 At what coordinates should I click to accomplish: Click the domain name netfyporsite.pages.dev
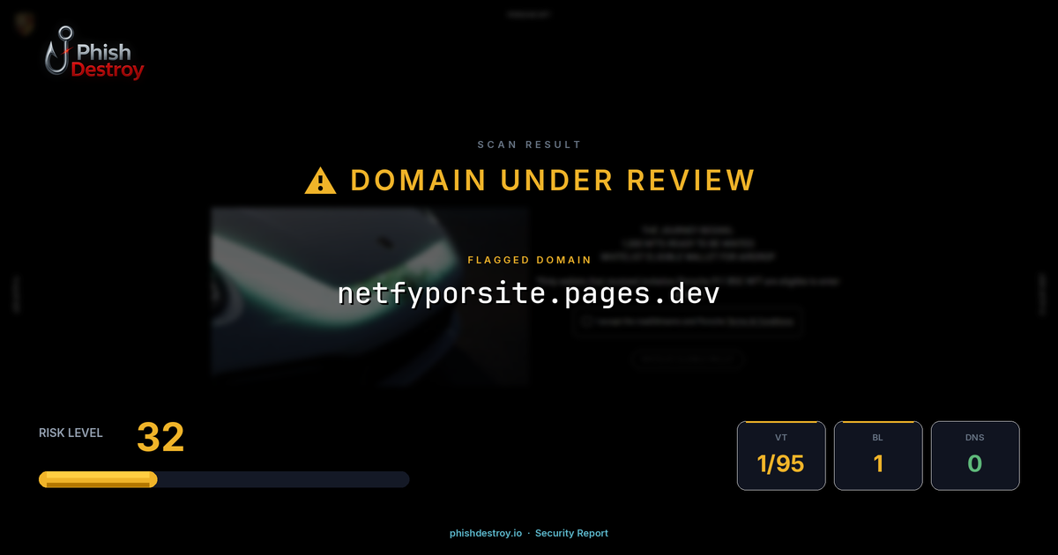[x=529, y=293]
